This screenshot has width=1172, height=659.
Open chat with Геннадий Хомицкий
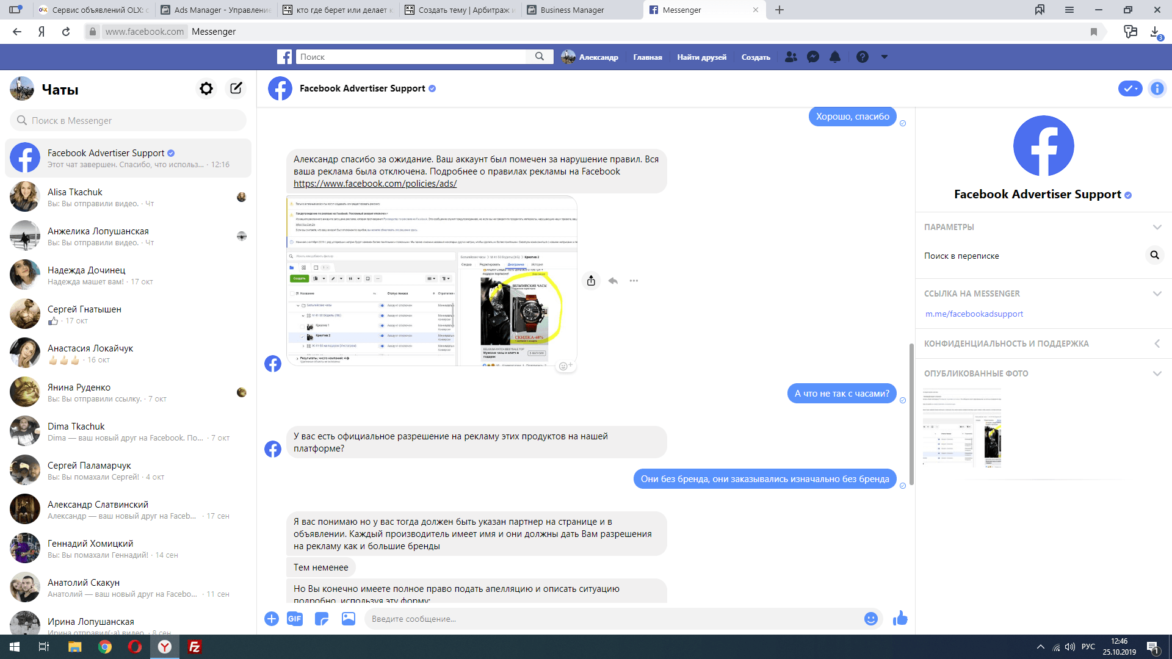pos(128,549)
